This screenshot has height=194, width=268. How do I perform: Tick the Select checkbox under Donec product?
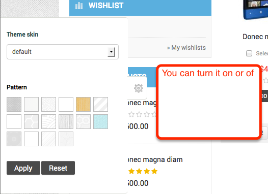(249, 53)
